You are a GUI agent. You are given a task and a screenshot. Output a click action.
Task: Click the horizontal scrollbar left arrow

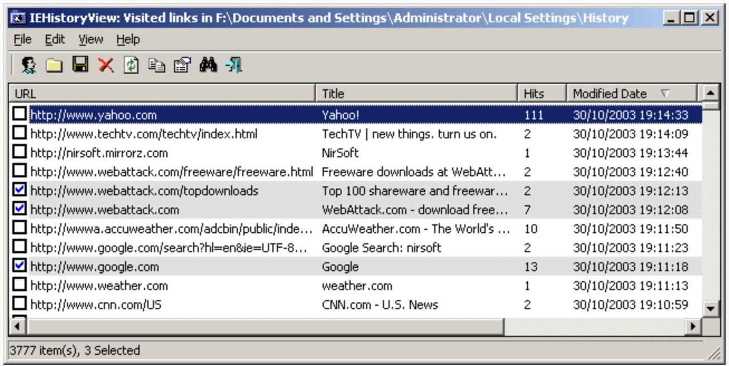point(18,326)
